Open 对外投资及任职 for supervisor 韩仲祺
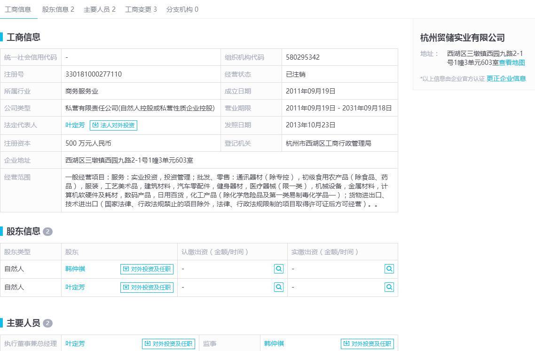Viewport: 535px width, 351px height. point(367,343)
